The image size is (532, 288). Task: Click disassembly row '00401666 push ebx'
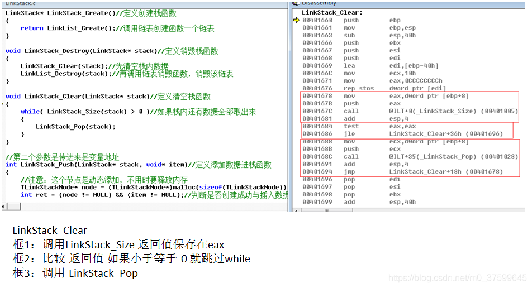351,43
